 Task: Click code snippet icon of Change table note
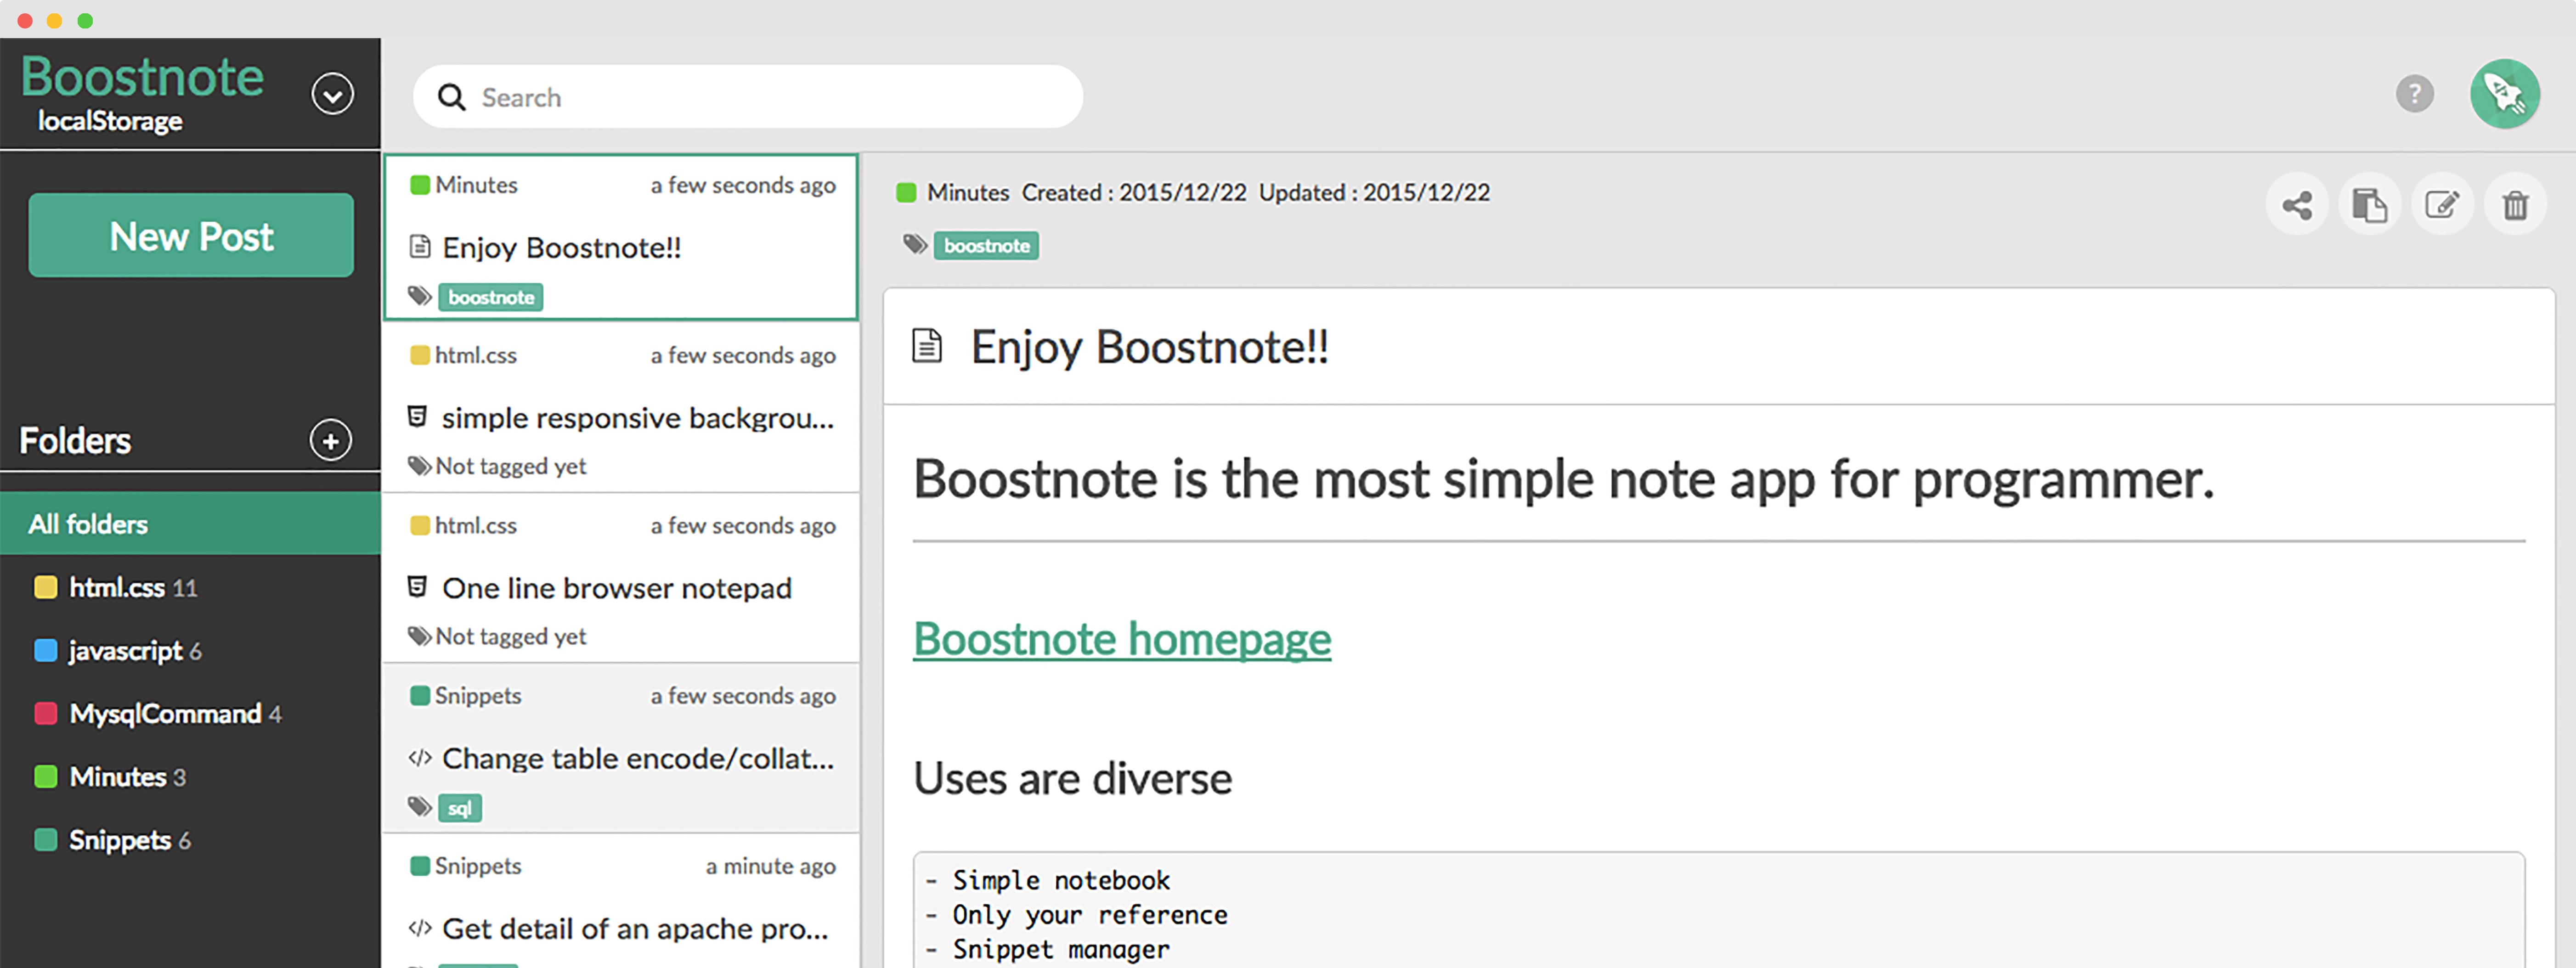coord(420,758)
